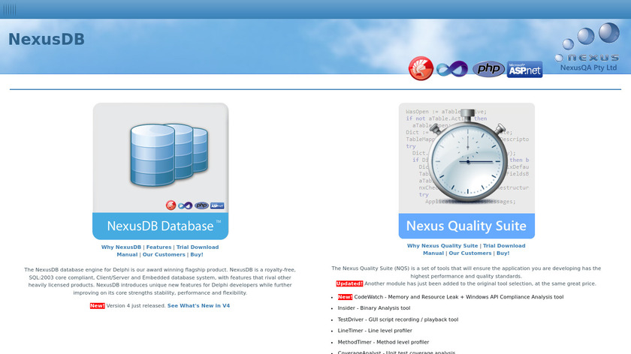Click the Nexus Quality Suite blue banner title
The width and height of the screenshot is (631, 354).
(466, 226)
